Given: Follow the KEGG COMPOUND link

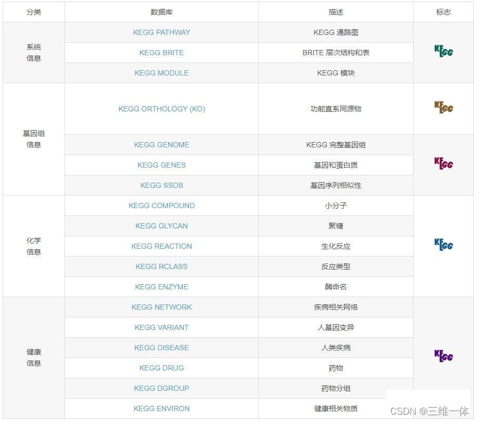Looking at the screenshot, I should [x=162, y=206].
